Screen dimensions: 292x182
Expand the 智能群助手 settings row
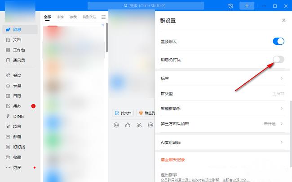[x=222, y=108]
